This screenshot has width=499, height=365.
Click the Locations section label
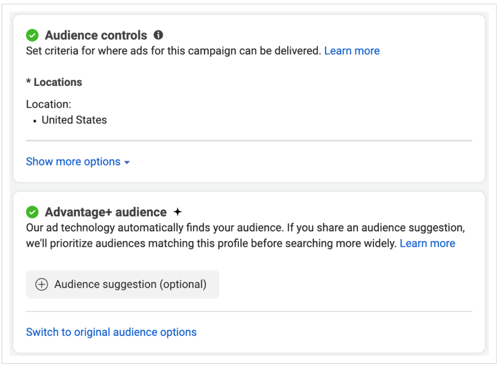coord(54,82)
